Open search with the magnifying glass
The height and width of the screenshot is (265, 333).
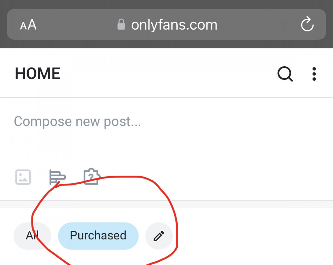285,74
